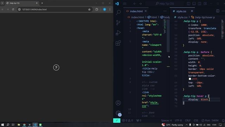View site information icon in address bar

(19, 10)
